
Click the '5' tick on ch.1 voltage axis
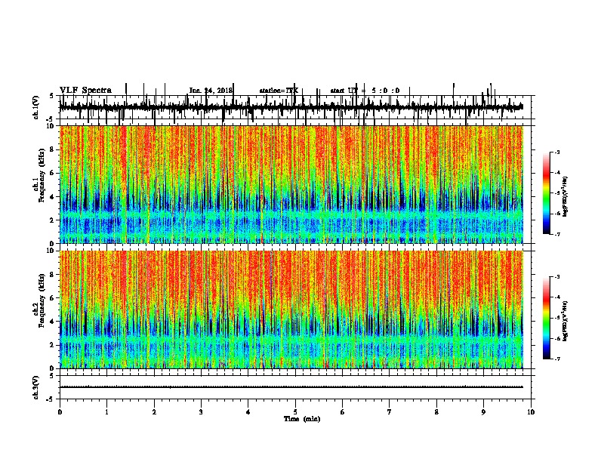(51, 96)
